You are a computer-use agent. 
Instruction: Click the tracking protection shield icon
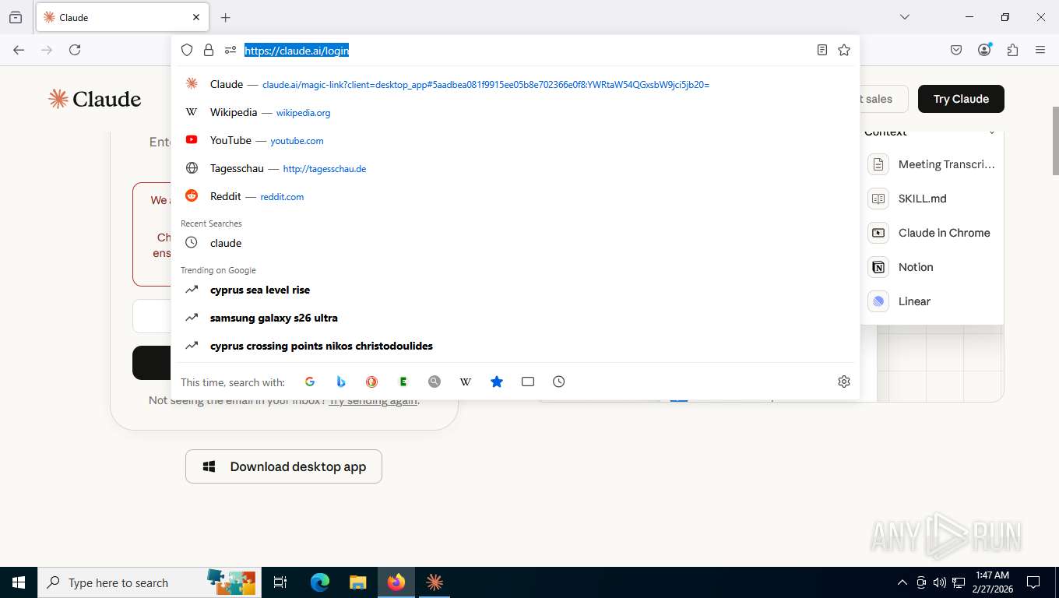pos(187,50)
